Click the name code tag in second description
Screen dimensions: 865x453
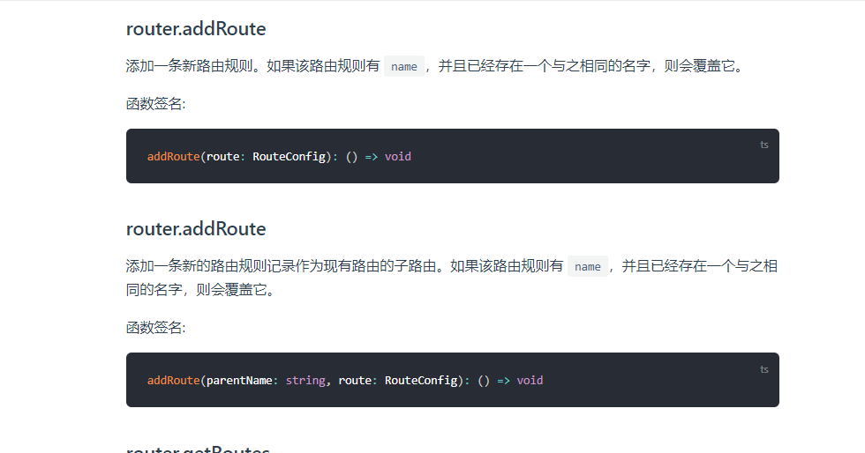pos(588,266)
